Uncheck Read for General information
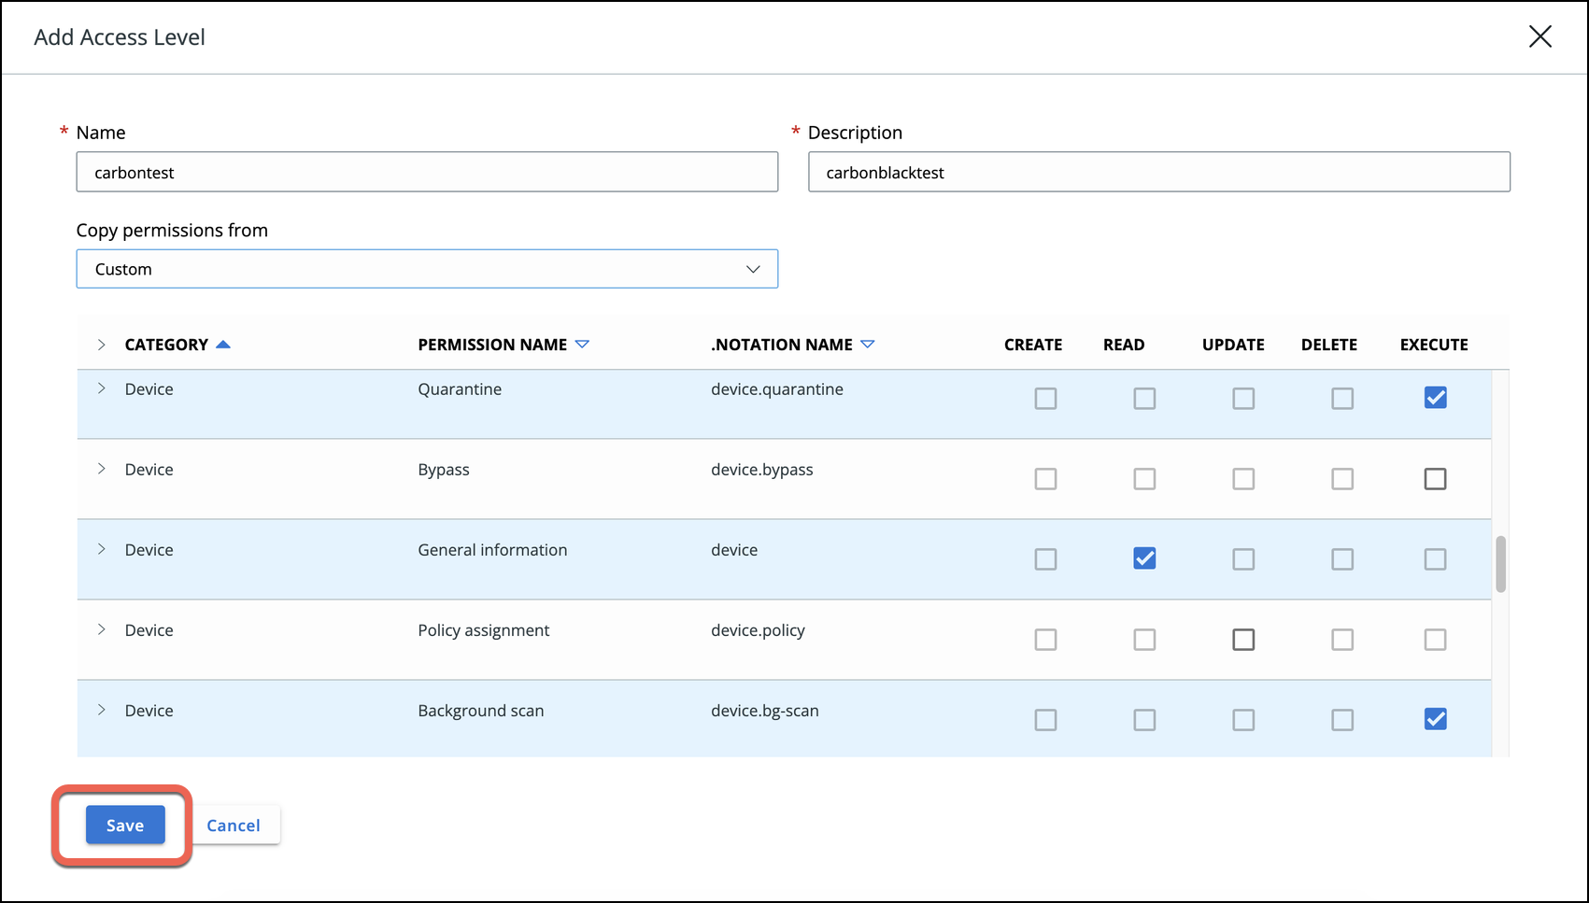The width and height of the screenshot is (1589, 903). click(1144, 558)
